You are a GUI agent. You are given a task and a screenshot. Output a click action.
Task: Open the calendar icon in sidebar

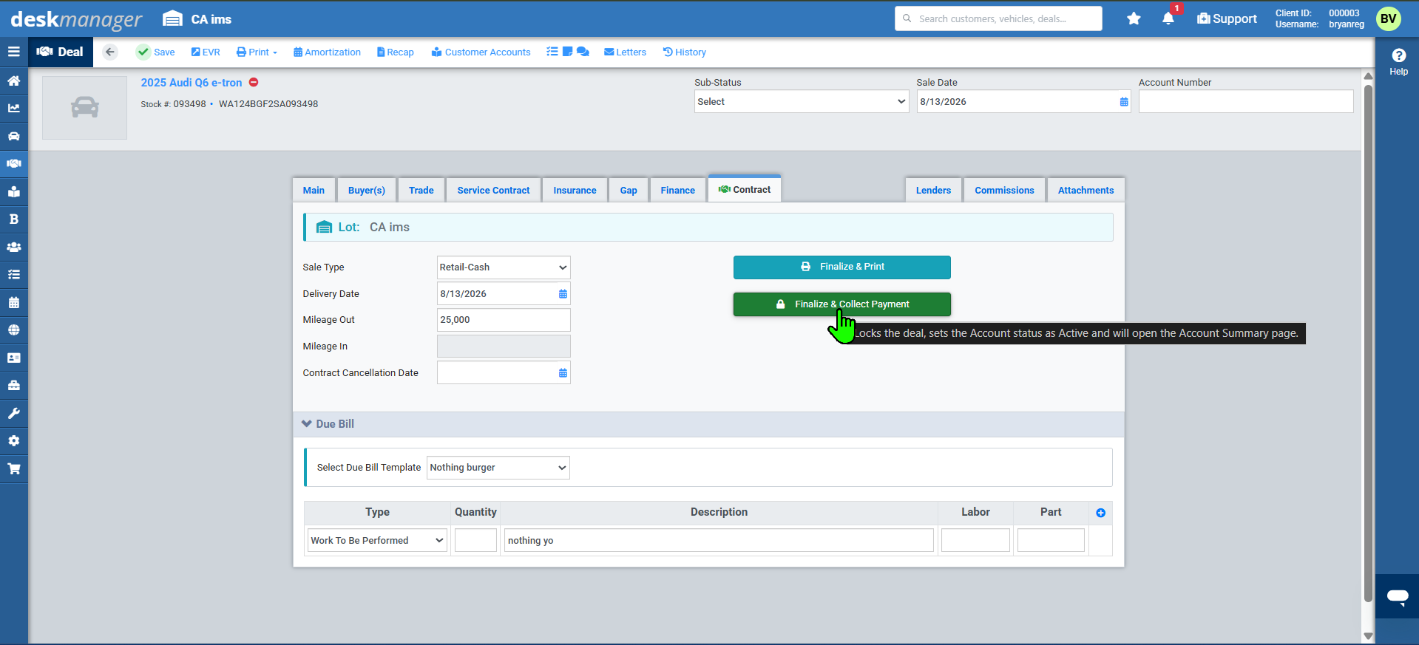click(x=13, y=302)
